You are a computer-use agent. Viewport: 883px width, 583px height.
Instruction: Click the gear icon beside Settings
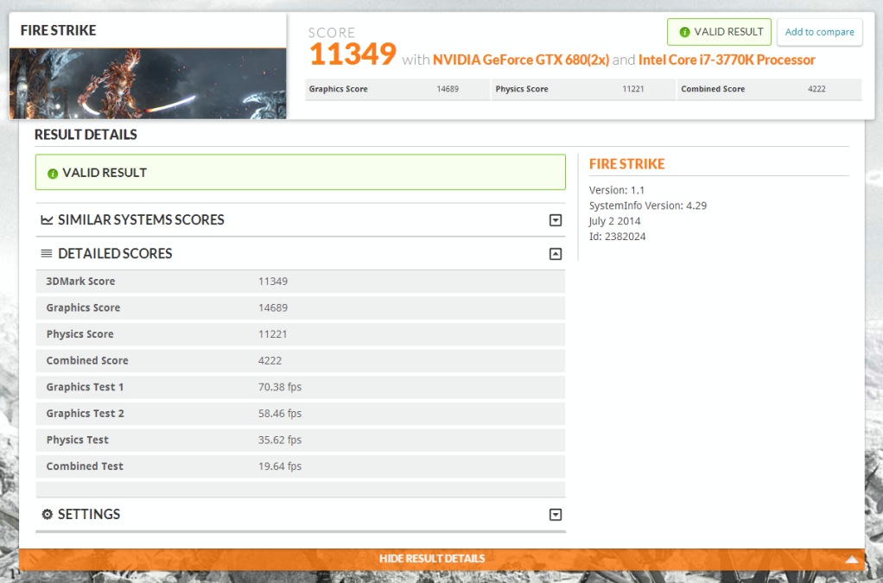click(47, 515)
